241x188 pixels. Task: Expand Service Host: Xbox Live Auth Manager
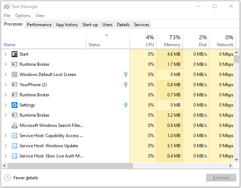pos(6,156)
